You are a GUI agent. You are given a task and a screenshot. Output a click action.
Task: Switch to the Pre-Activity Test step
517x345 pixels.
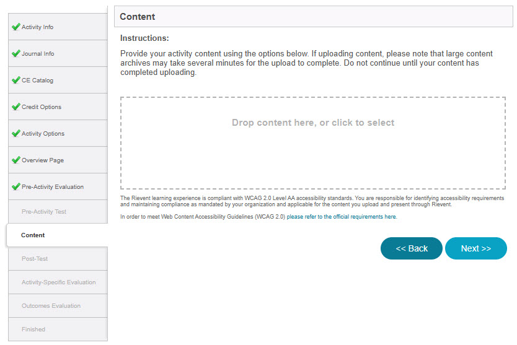(x=58, y=212)
